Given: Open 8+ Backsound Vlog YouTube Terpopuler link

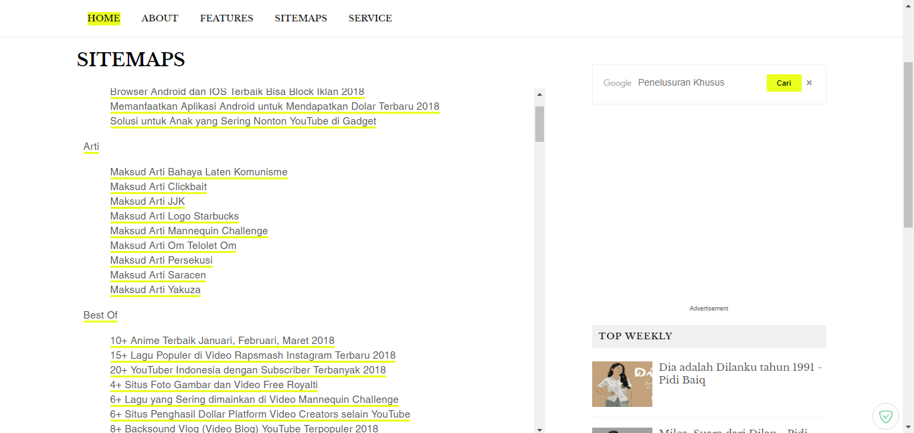Looking at the screenshot, I should point(244,428).
